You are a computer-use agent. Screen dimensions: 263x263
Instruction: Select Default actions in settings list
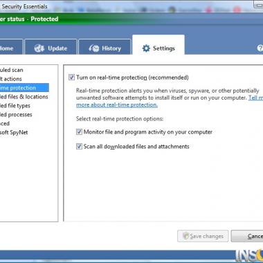pyautogui.click(x=11, y=79)
